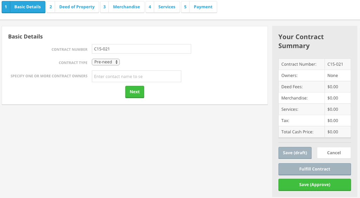Click Save (Approve) button
The image size is (360, 198).
coord(315,185)
